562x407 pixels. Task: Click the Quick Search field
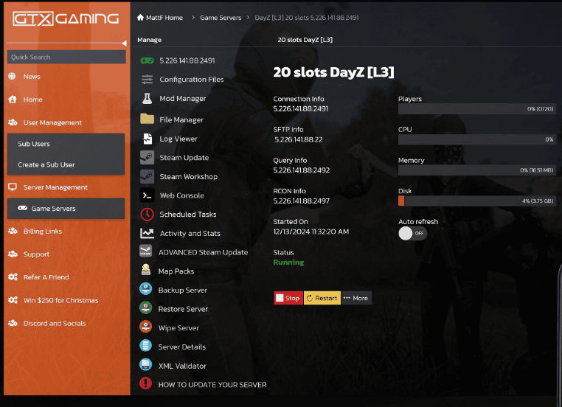pyautogui.click(x=66, y=57)
